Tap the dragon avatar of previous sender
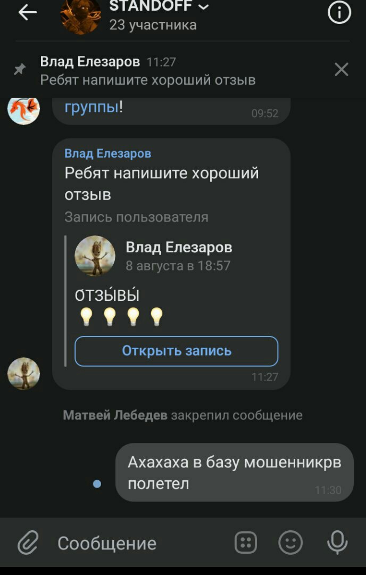 (x=24, y=109)
